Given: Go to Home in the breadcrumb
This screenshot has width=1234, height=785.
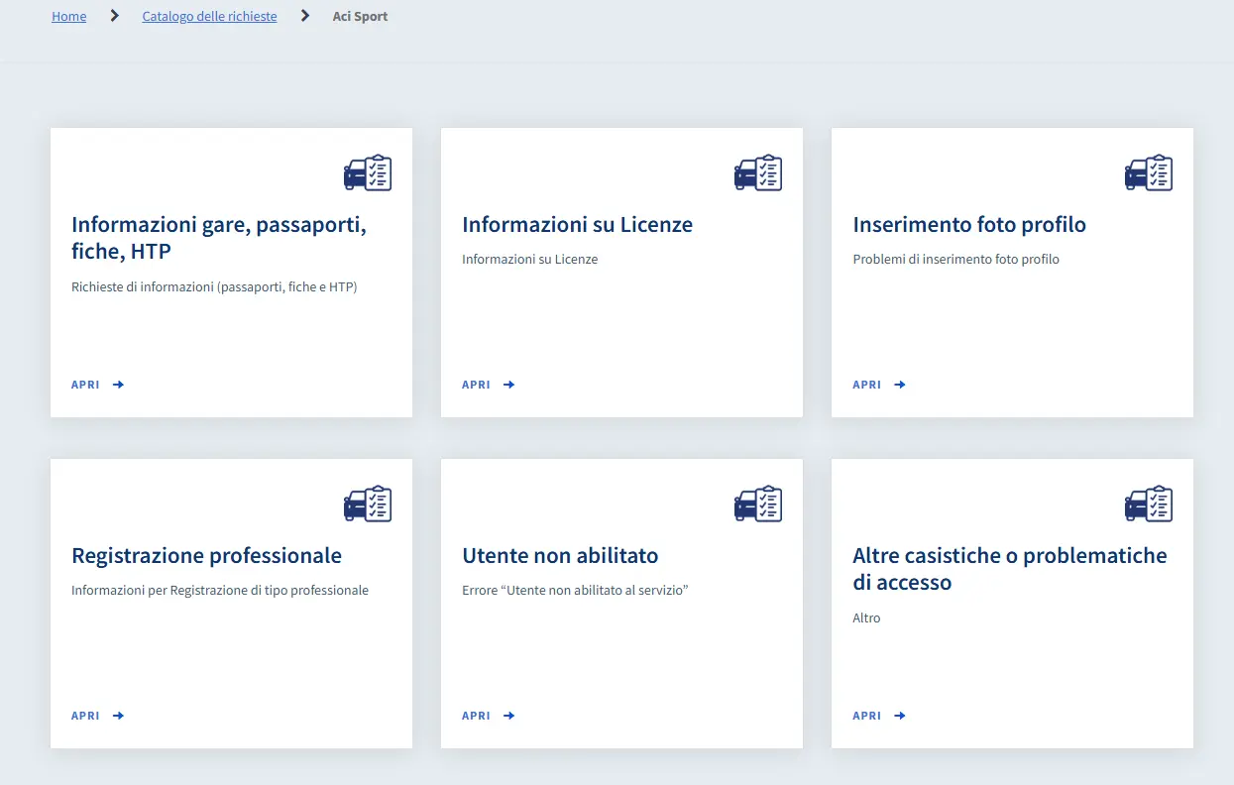Looking at the screenshot, I should (x=69, y=17).
